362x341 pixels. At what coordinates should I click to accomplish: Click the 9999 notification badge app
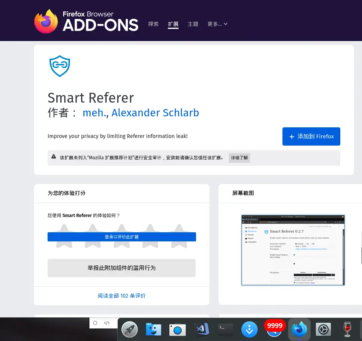tap(274, 328)
